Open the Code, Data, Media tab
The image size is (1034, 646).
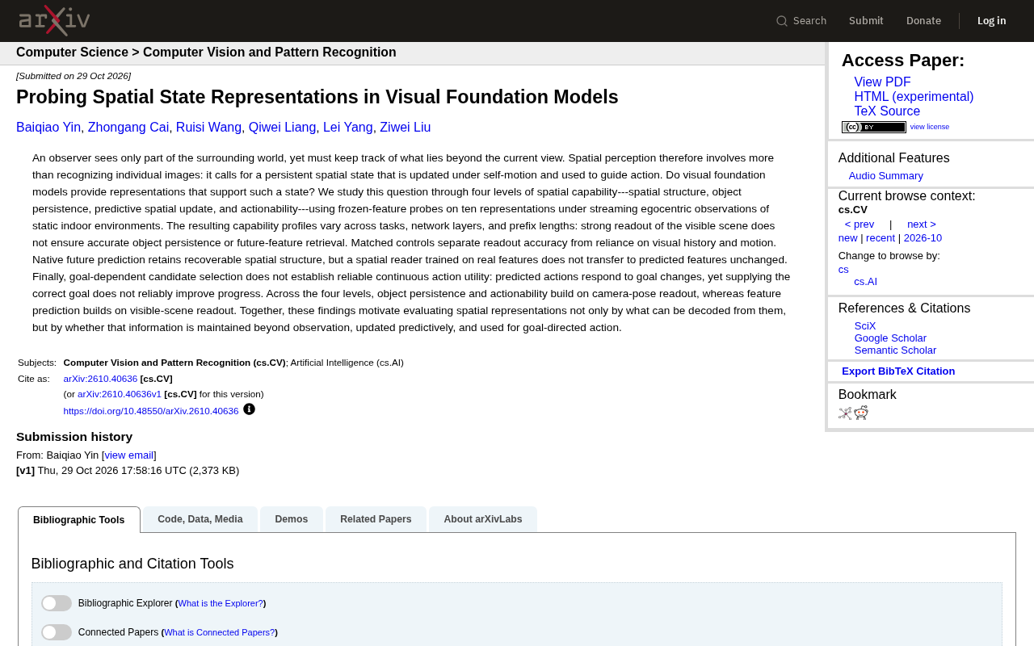point(200,519)
